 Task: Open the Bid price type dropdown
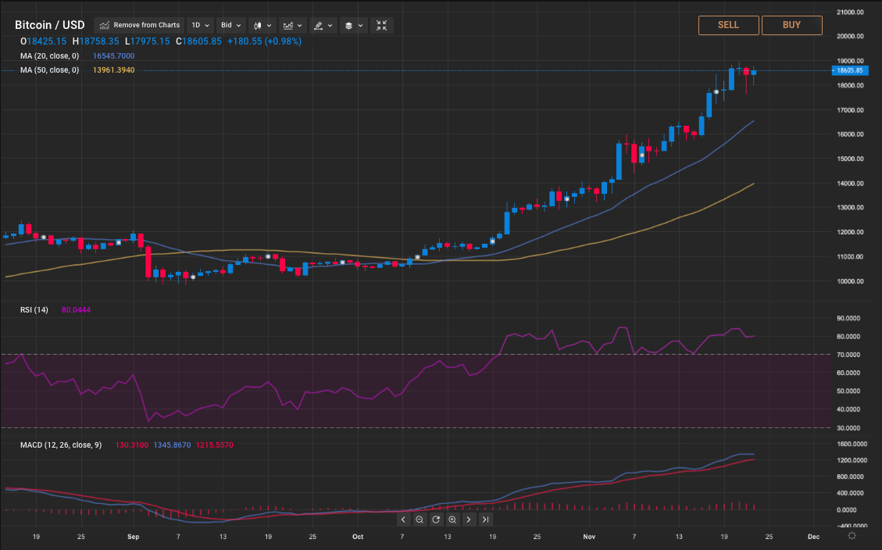pyautogui.click(x=230, y=25)
